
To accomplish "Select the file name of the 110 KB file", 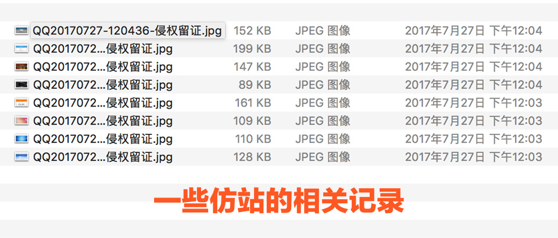I will click(103, 139).
